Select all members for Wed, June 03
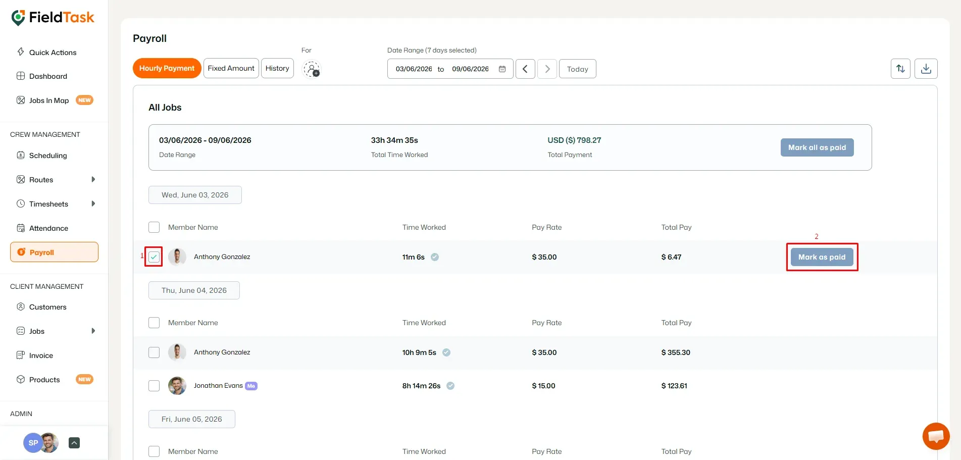This screenshot has height=460, width=961. [x=154, y=227]
